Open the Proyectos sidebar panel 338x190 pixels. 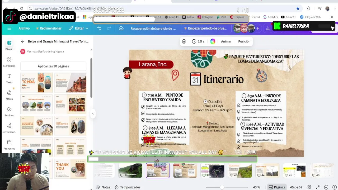click(9, 145)
